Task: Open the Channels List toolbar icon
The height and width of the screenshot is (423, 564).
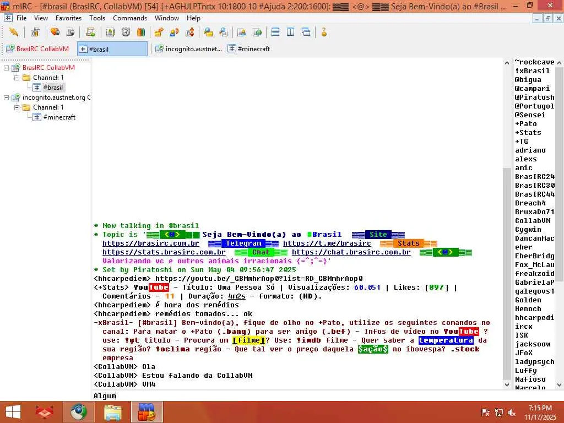Action: point(70,32)
